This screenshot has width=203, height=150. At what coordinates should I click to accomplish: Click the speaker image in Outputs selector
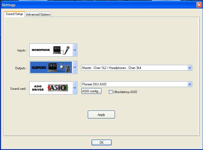coord(69,68)
